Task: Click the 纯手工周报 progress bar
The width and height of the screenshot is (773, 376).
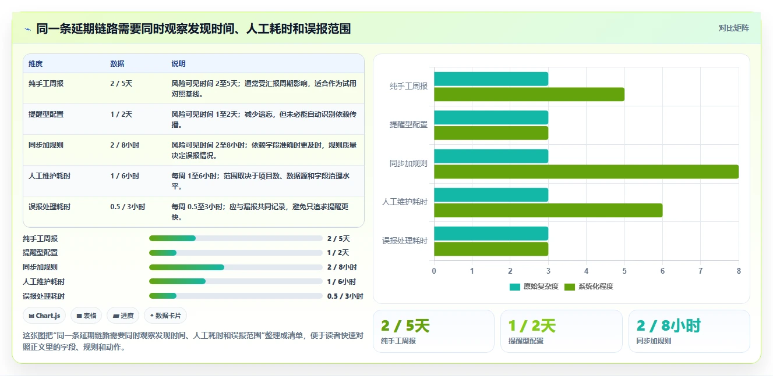Action: [x=235, y=238]
